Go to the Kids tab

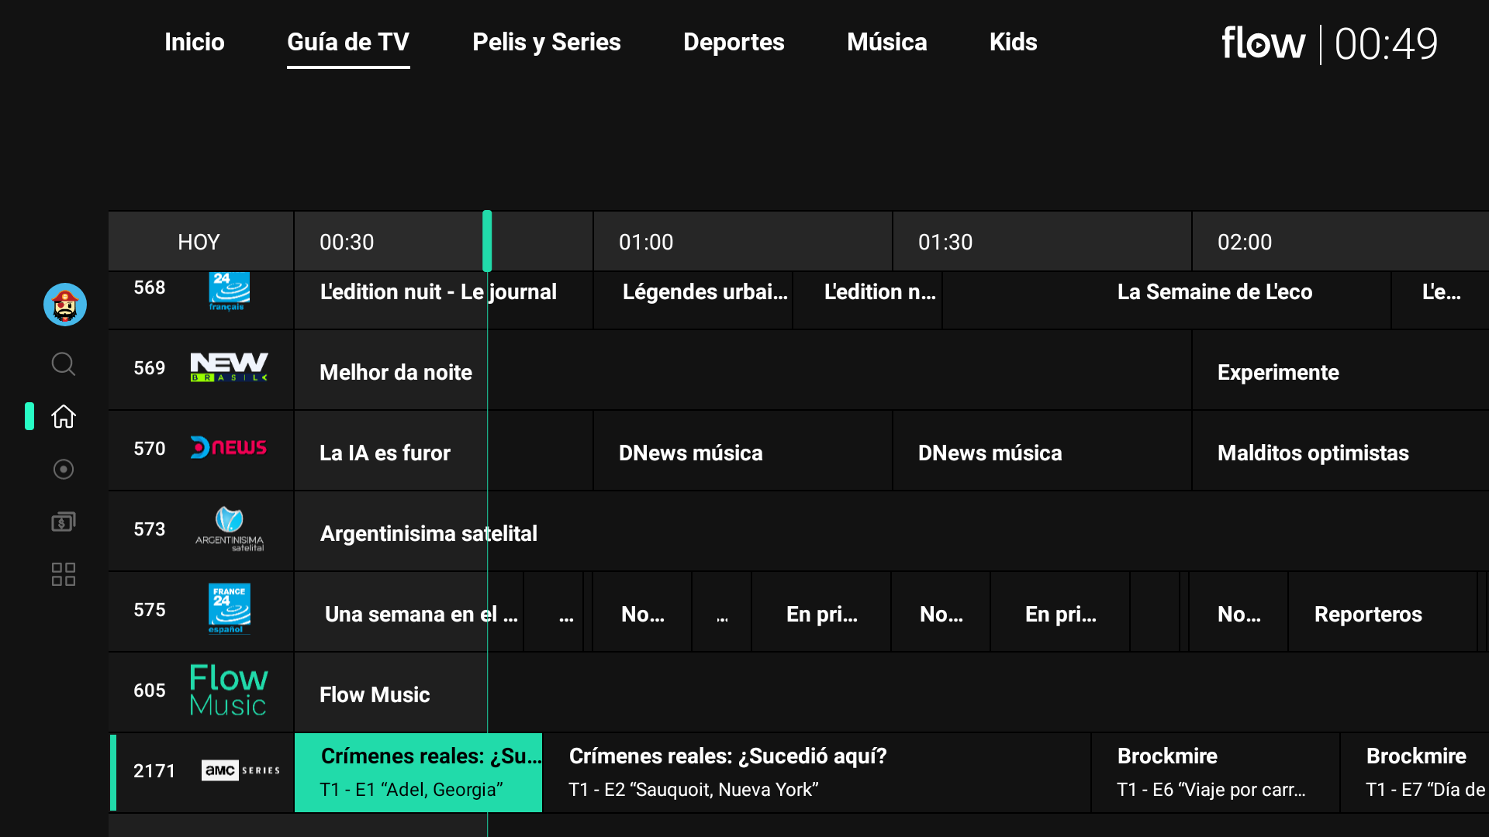tap(1013, 42)
